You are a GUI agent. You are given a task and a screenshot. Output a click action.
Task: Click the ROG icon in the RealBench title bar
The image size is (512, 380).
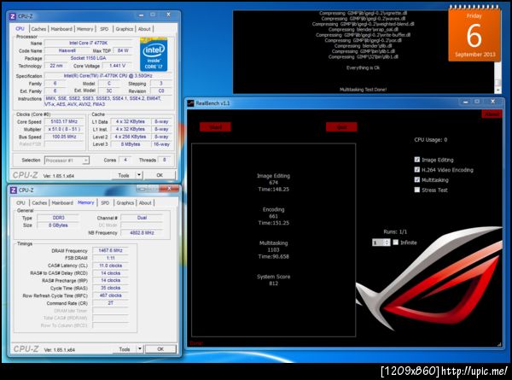pyautogui.click(x=190, y=103)
